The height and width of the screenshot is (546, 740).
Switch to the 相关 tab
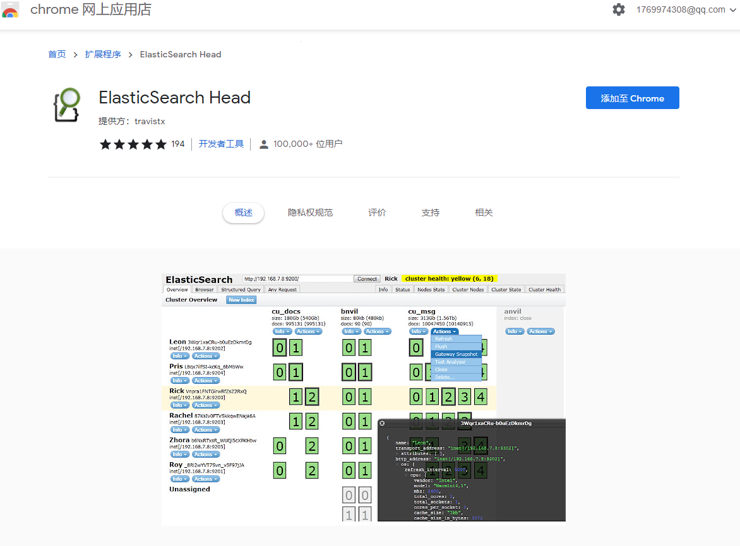click(x=484, y=213)
